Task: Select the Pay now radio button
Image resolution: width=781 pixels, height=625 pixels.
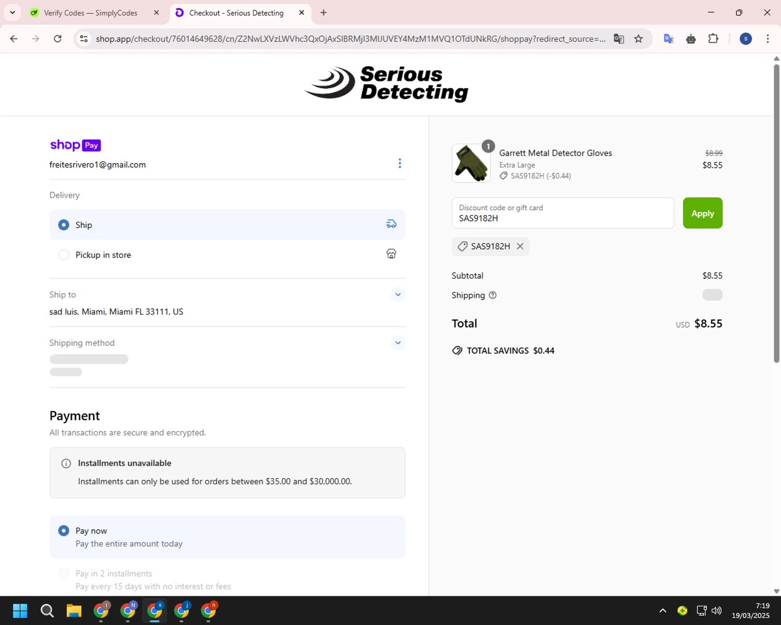Action: pyautogui.click(x=64, y=531)
